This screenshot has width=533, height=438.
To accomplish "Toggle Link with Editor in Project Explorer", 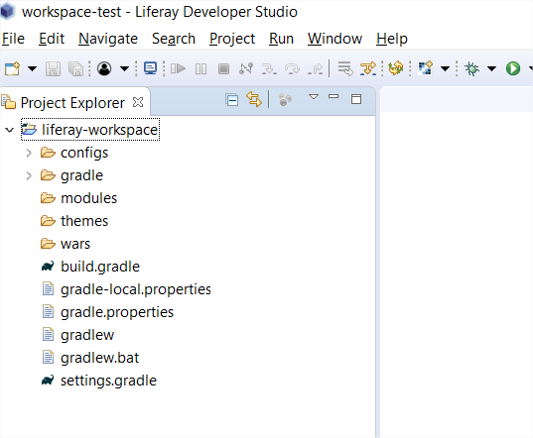I will (x=254, y=99).
